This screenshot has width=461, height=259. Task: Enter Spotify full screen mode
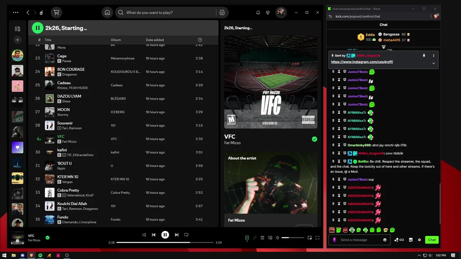pyautogui.click(x=317, y=238)
